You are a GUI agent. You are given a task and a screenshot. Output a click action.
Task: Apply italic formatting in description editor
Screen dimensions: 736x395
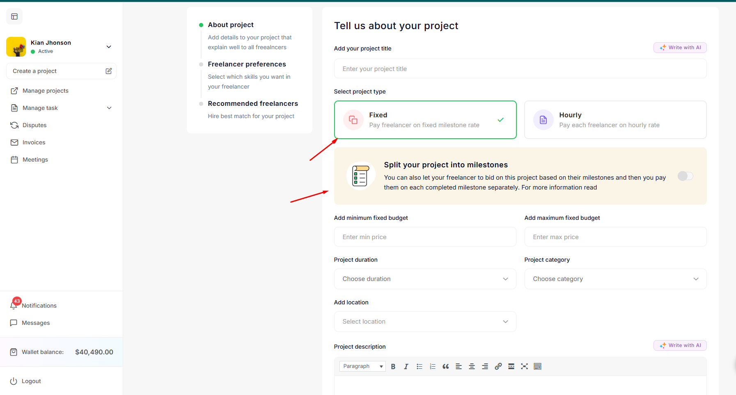[406, 367]
